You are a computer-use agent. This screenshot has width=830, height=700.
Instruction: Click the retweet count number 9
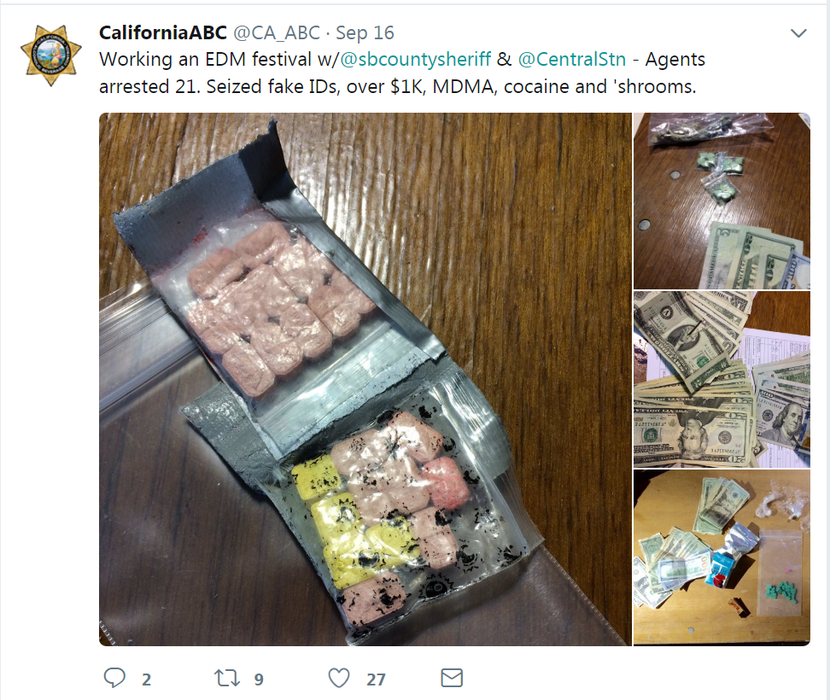tap(259, 680)
